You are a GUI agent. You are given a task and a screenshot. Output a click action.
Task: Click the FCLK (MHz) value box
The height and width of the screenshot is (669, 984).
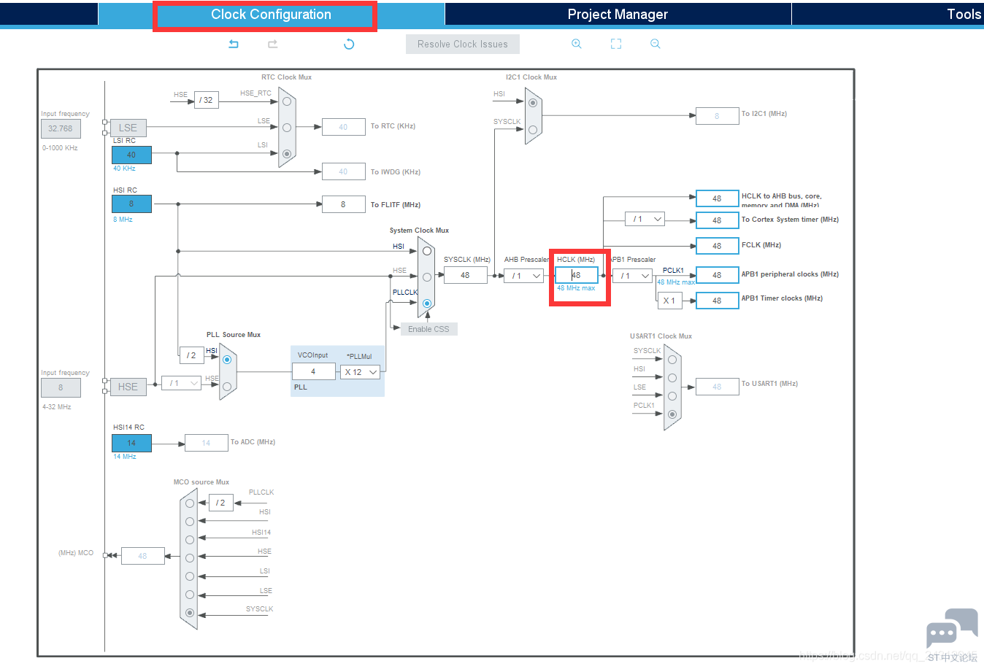(717, 246)
